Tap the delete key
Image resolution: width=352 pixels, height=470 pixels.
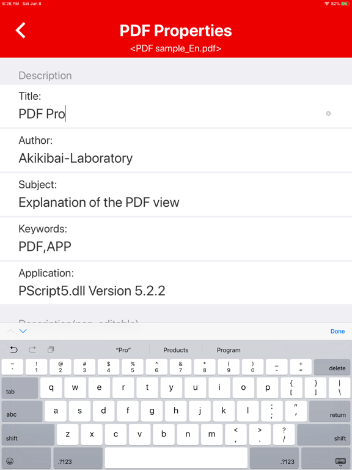tap(332, 367)
